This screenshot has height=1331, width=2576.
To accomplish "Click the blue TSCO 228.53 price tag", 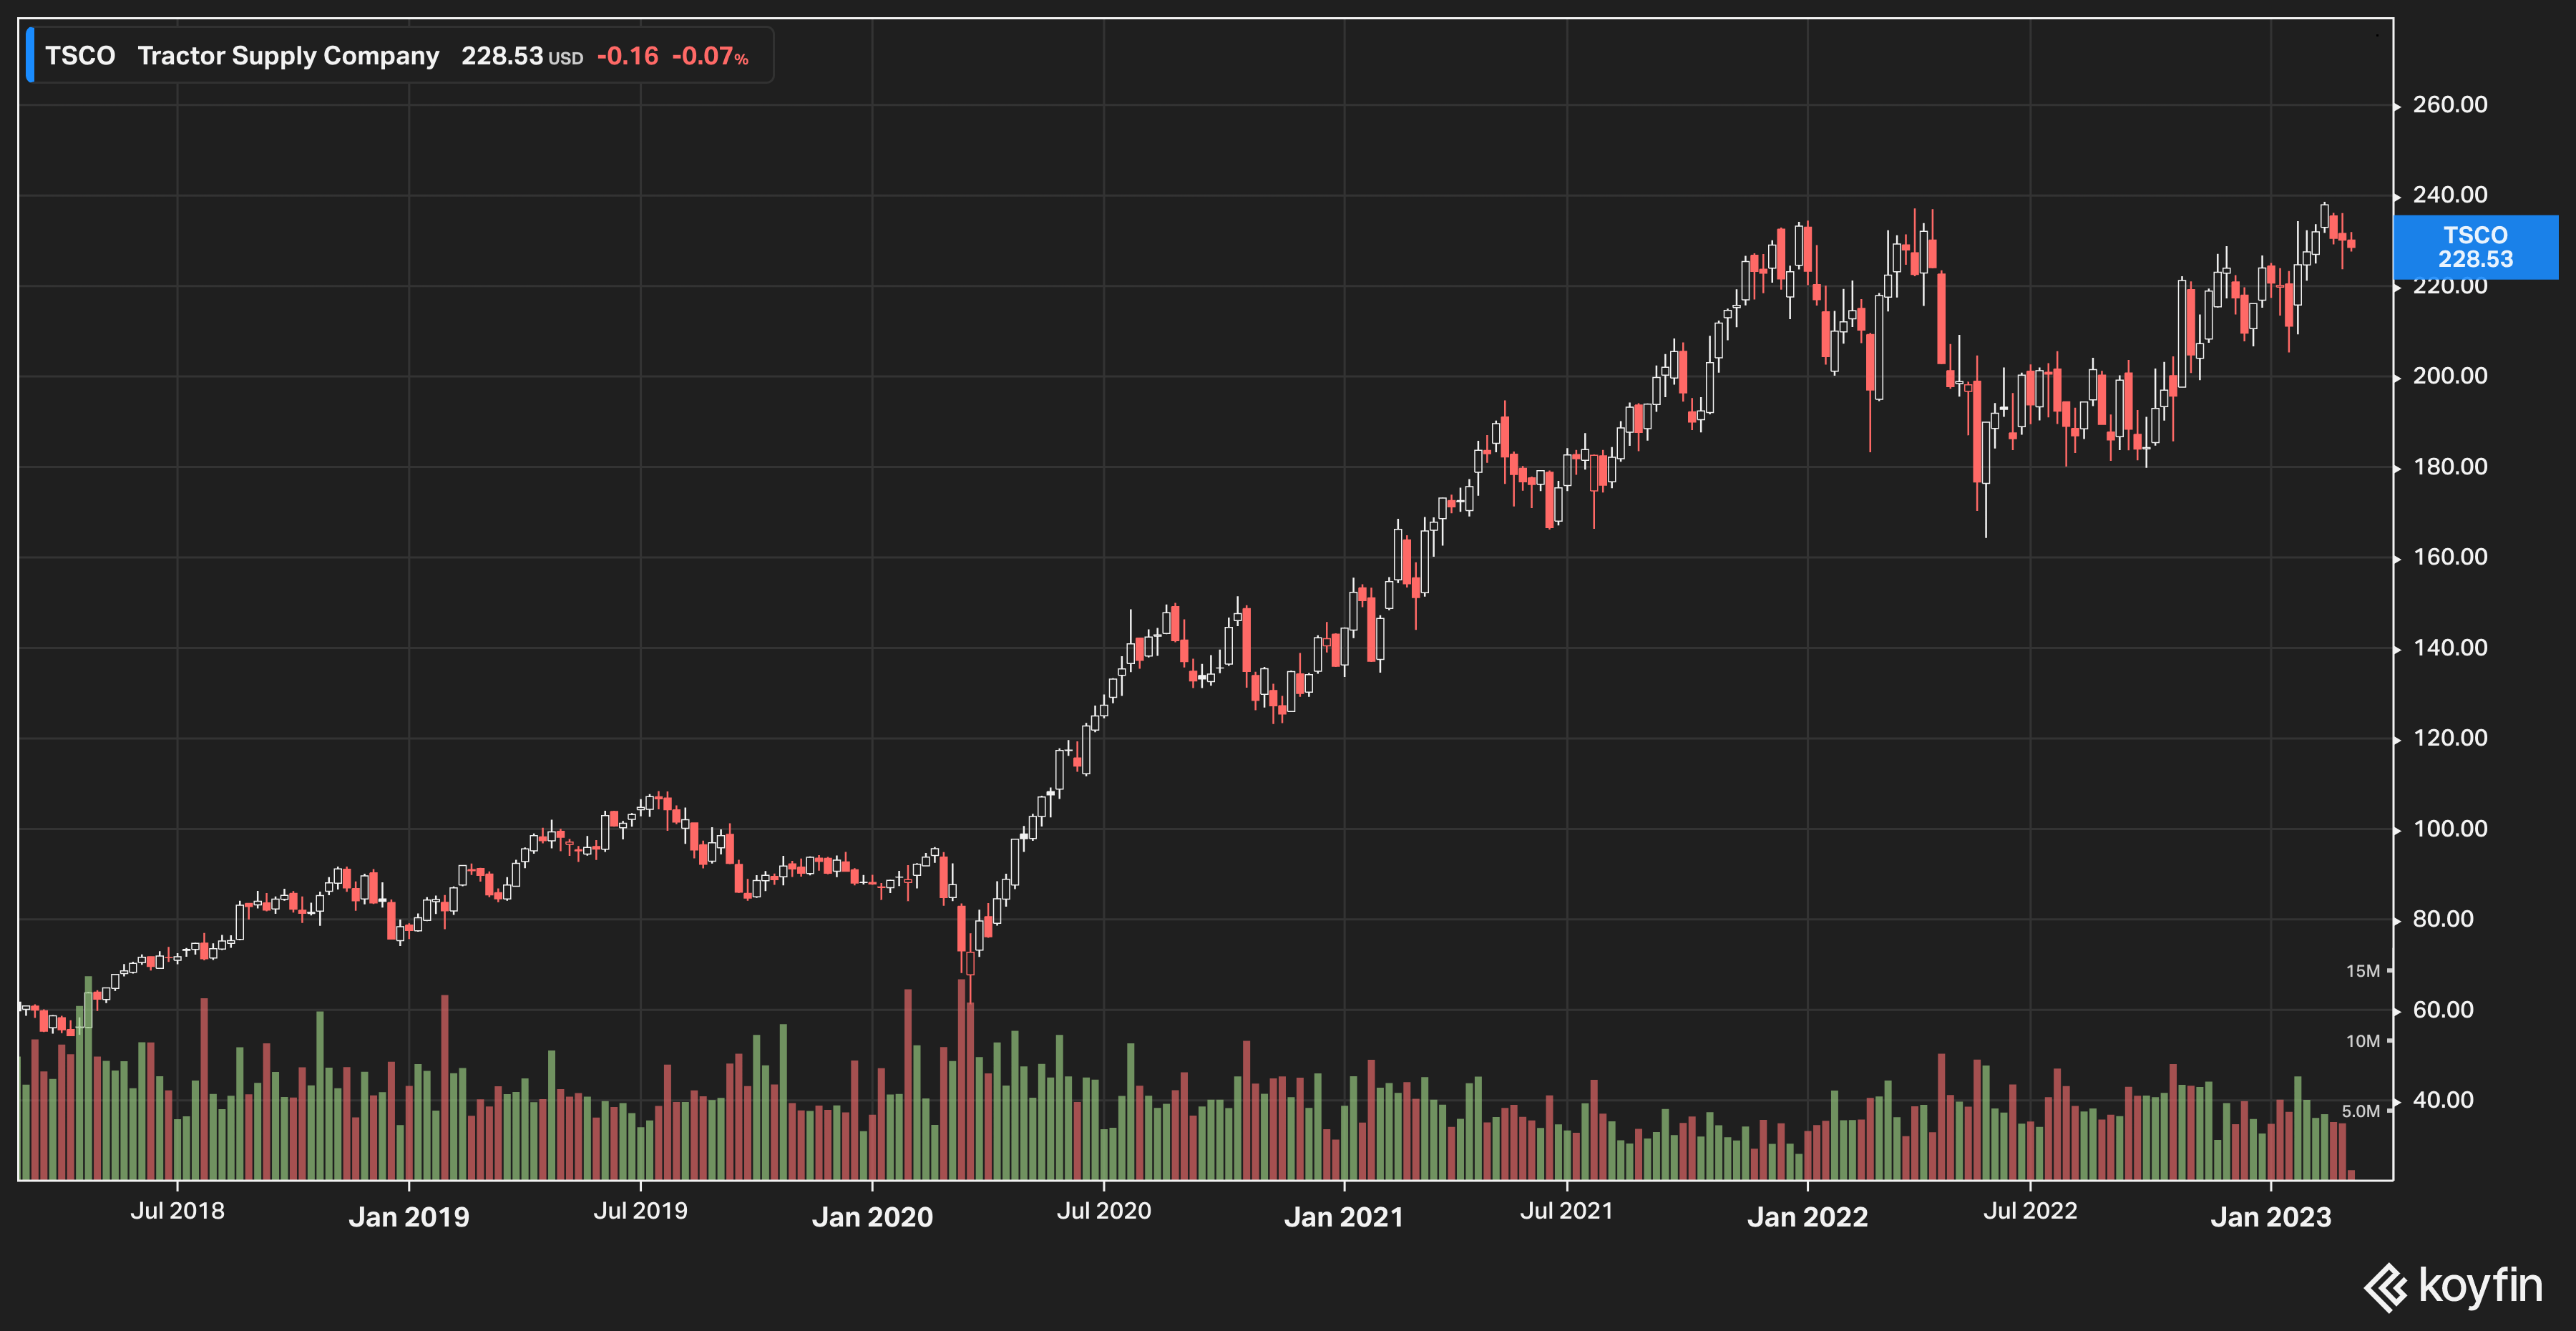I will point(2475,247).
